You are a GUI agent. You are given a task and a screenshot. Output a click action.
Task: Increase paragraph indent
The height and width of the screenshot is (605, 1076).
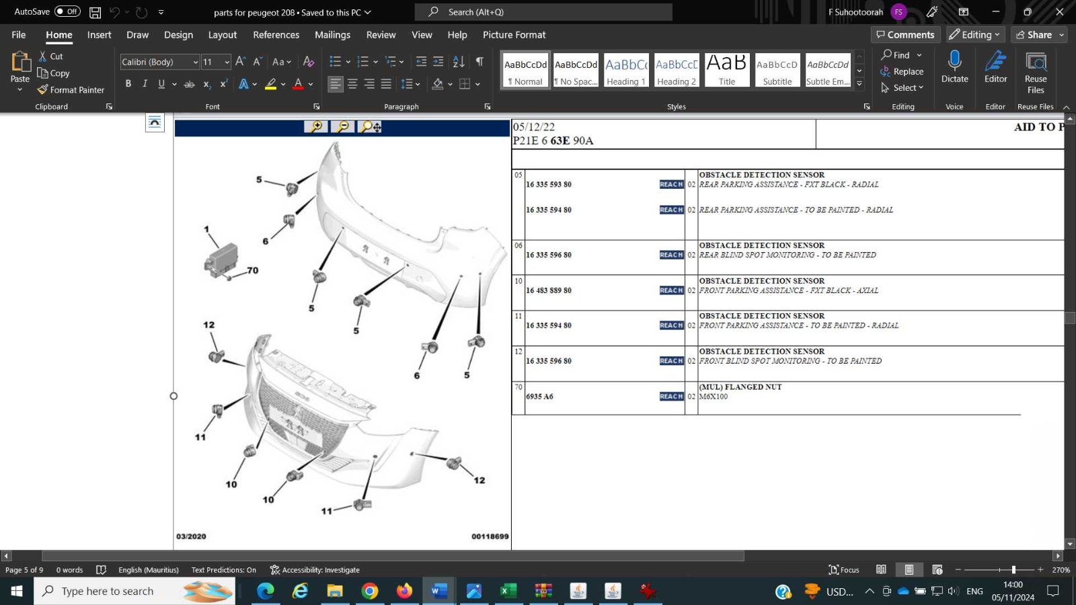coord(438,62)
